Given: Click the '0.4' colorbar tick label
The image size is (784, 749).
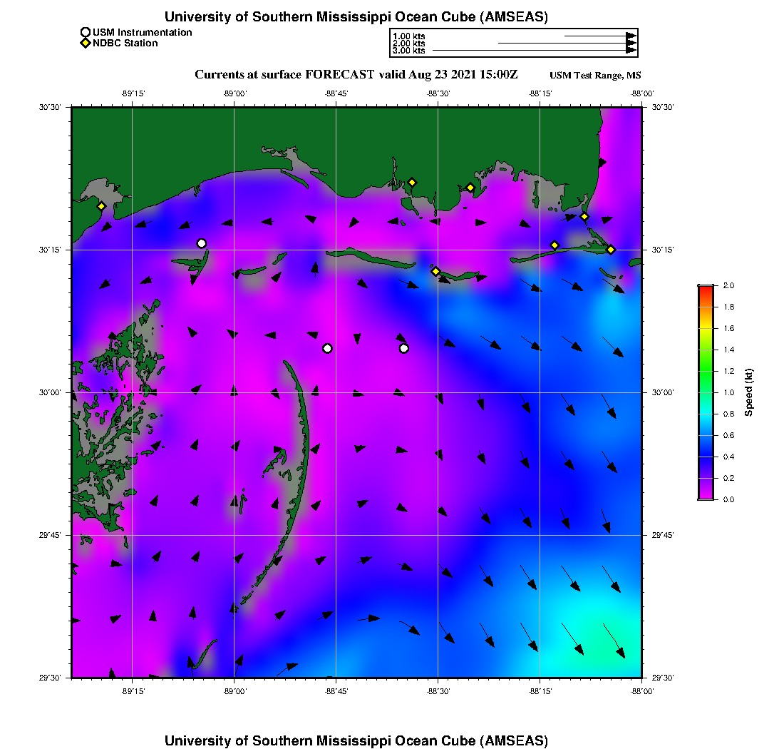Looking at the screenshot, I should (x=728, y=457).
